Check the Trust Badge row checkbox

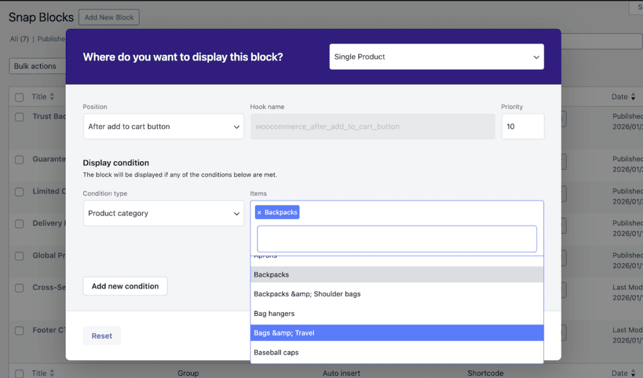pos(19,117)
